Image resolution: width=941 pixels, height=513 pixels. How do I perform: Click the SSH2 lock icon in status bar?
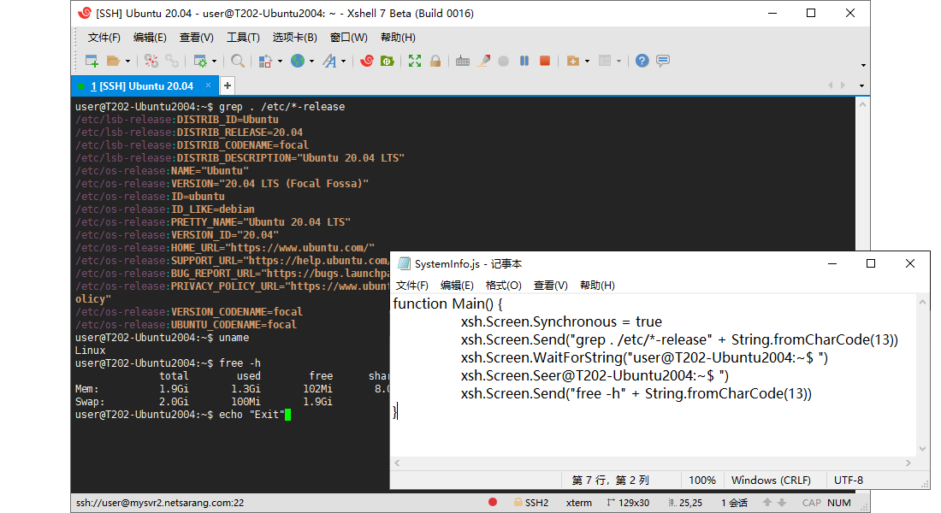pos(518,502)
